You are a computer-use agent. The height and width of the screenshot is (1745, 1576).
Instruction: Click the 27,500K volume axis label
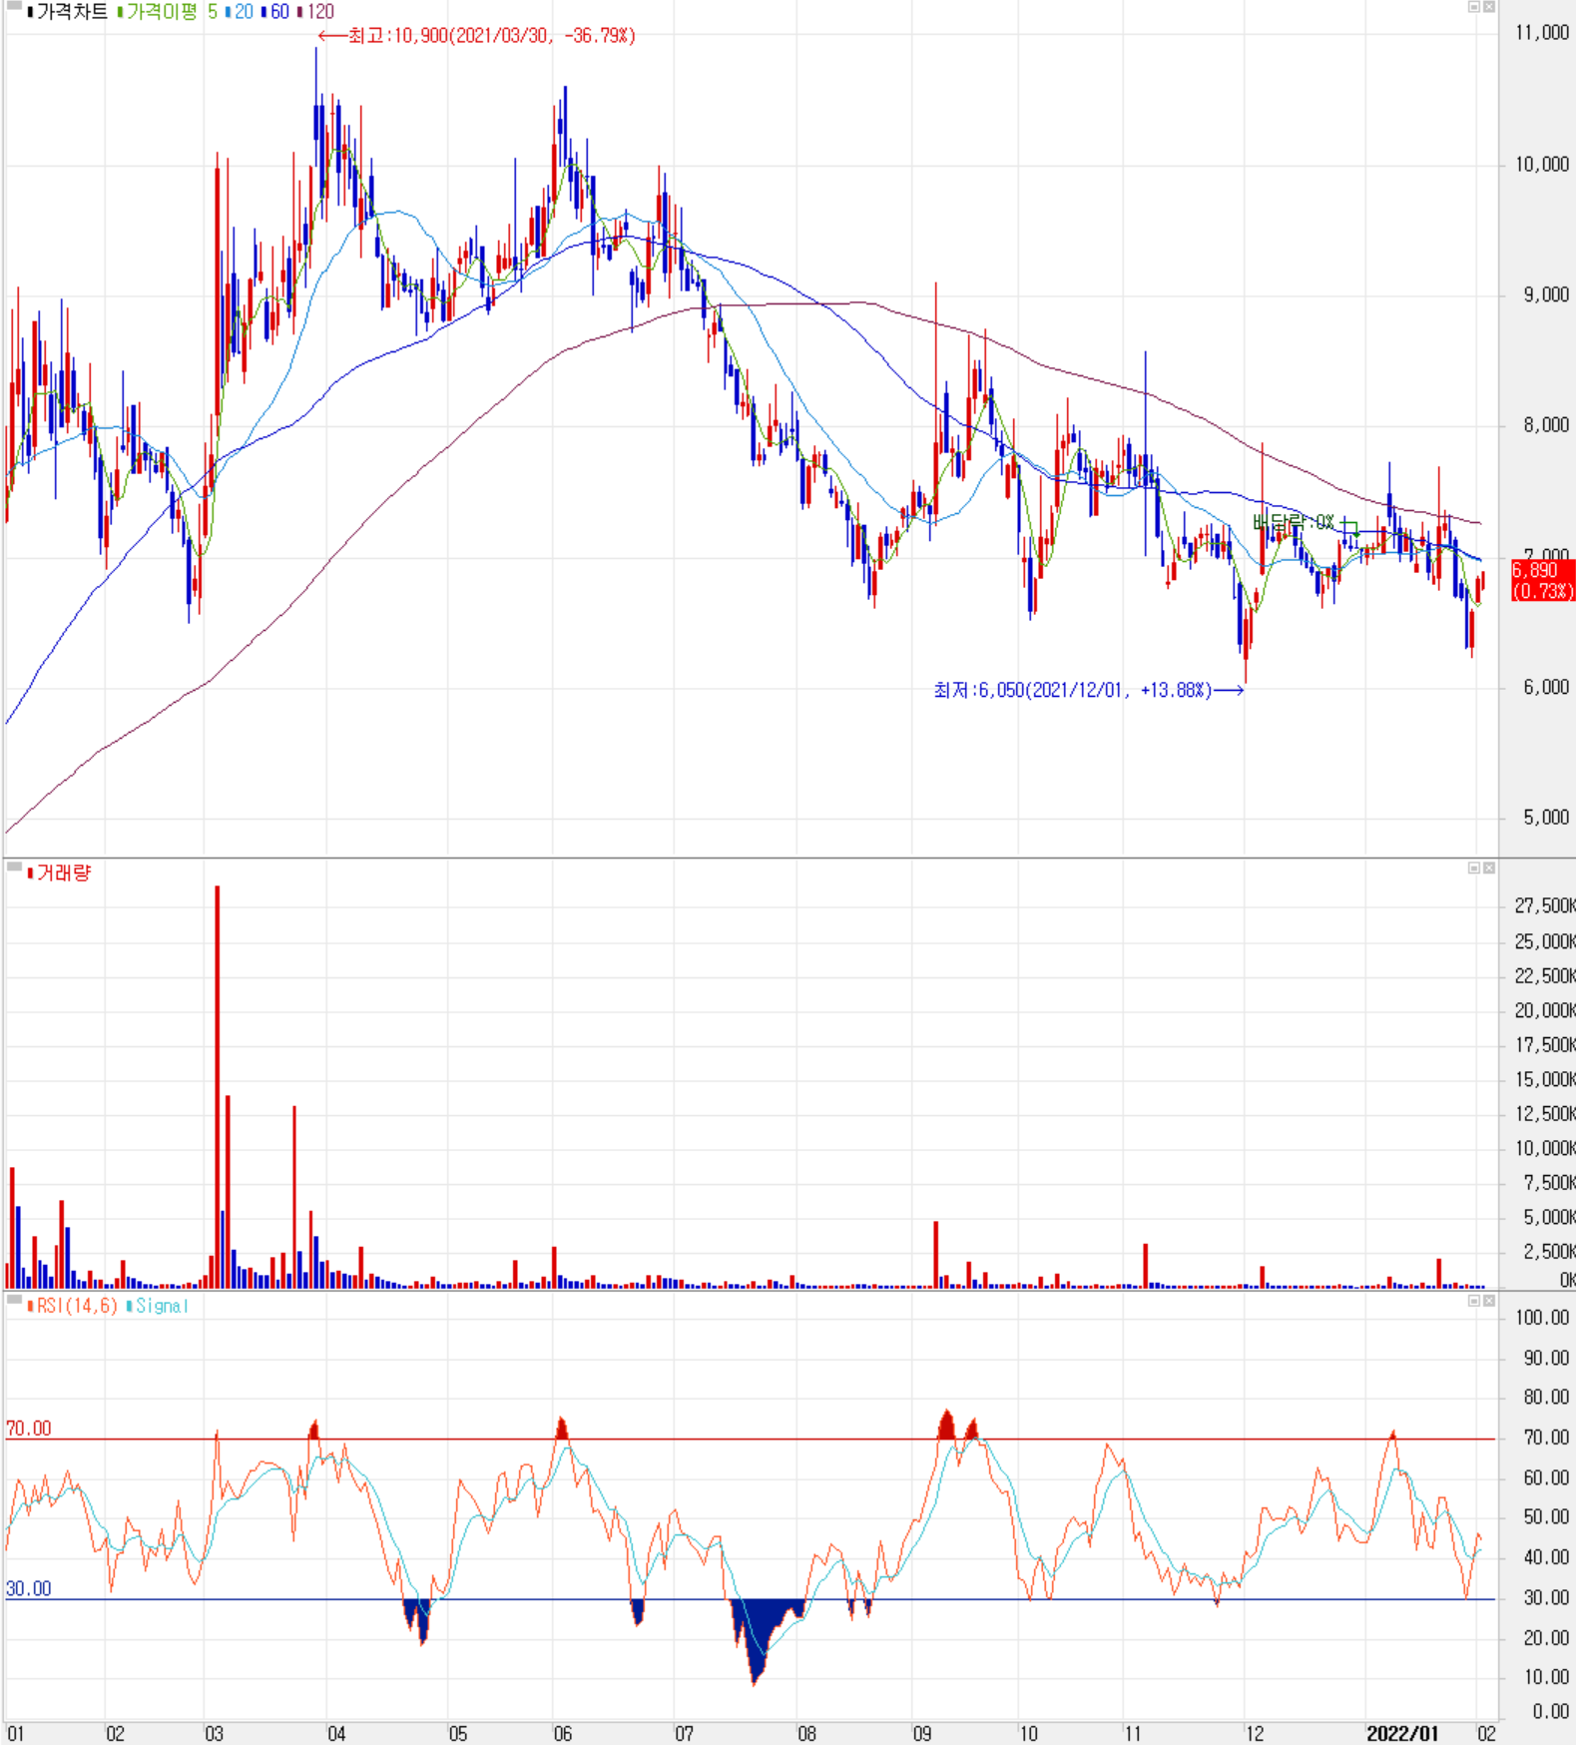pos(1544,905)
